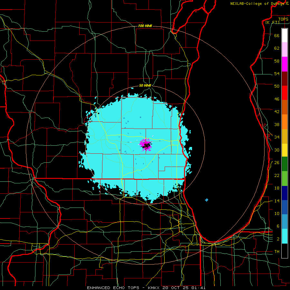Click the "100 NMI" range ring label

tap(145, 26)
